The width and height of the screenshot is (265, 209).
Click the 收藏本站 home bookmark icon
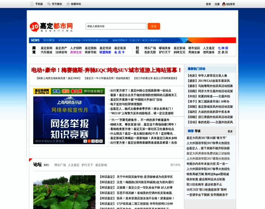[x=68, y=4]
